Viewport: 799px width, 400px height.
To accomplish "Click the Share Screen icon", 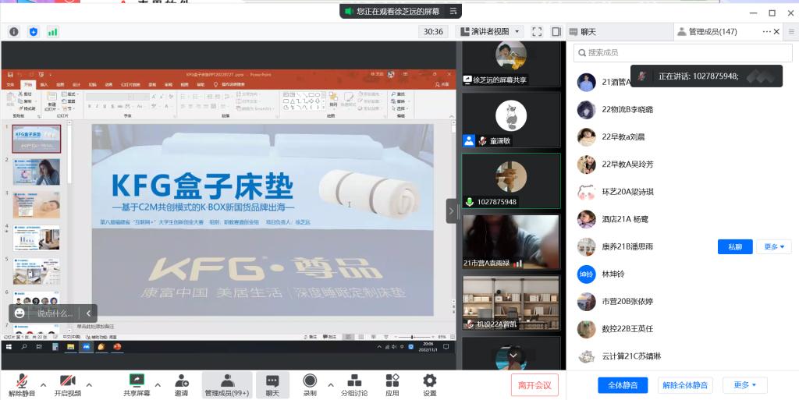I will pyautogui.click(x=137, y=381).
